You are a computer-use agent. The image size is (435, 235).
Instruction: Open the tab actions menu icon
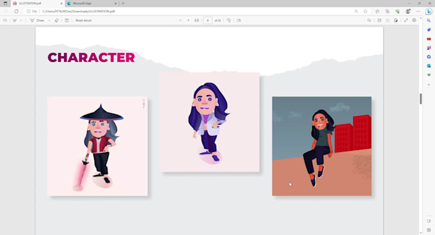click(5, 3)
